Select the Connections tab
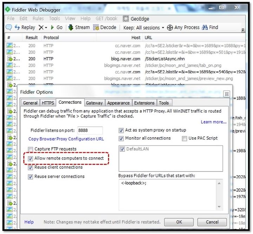The width and height of the screenshot is (253, 234). (x=70, y=102)
